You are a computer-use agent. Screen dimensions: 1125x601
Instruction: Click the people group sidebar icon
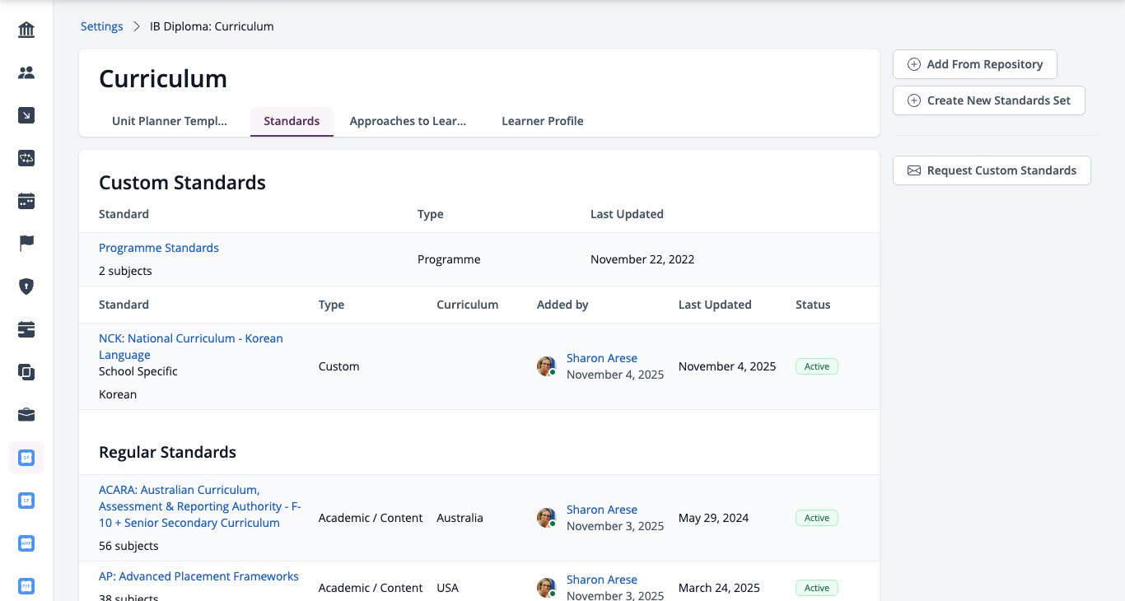26,72
